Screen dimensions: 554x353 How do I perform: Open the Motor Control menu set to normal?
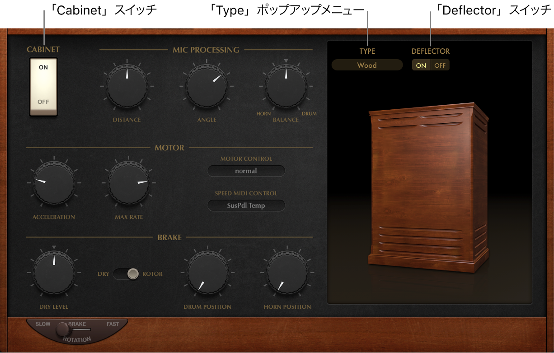click(x=246, y=171)
